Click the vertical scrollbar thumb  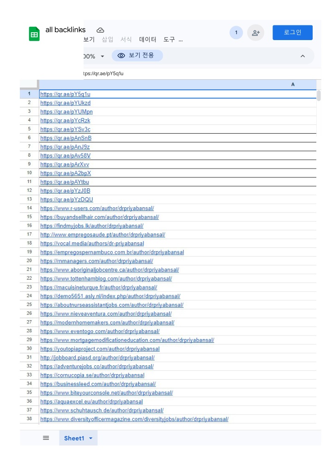click(319, 96)
